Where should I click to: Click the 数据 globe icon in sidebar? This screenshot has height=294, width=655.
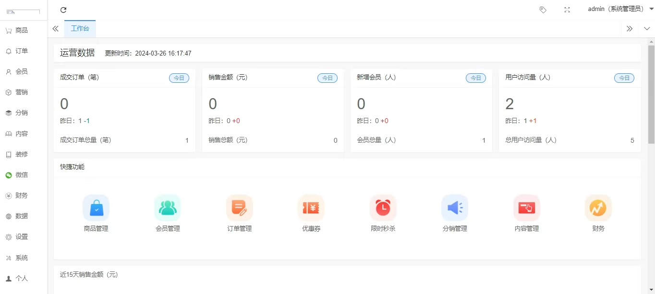pyautogui.click(x=9, y=216)
